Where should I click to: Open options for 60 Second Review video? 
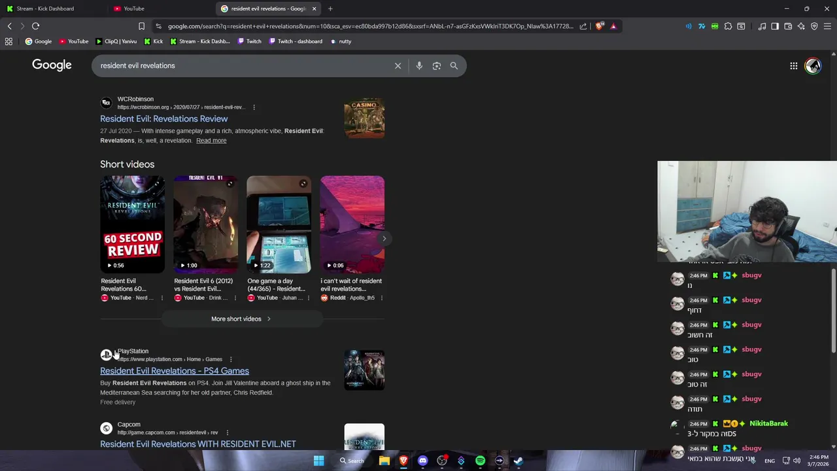(162, 298)
